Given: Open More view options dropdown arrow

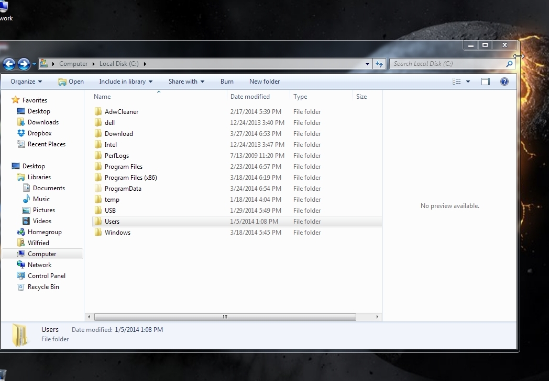Looking at the screenshot, I should point(468,82).
